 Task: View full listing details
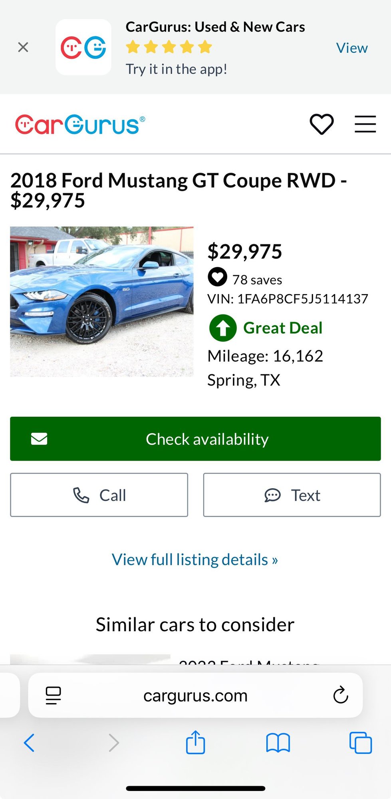pyautogui.click(x=195, y=560)
